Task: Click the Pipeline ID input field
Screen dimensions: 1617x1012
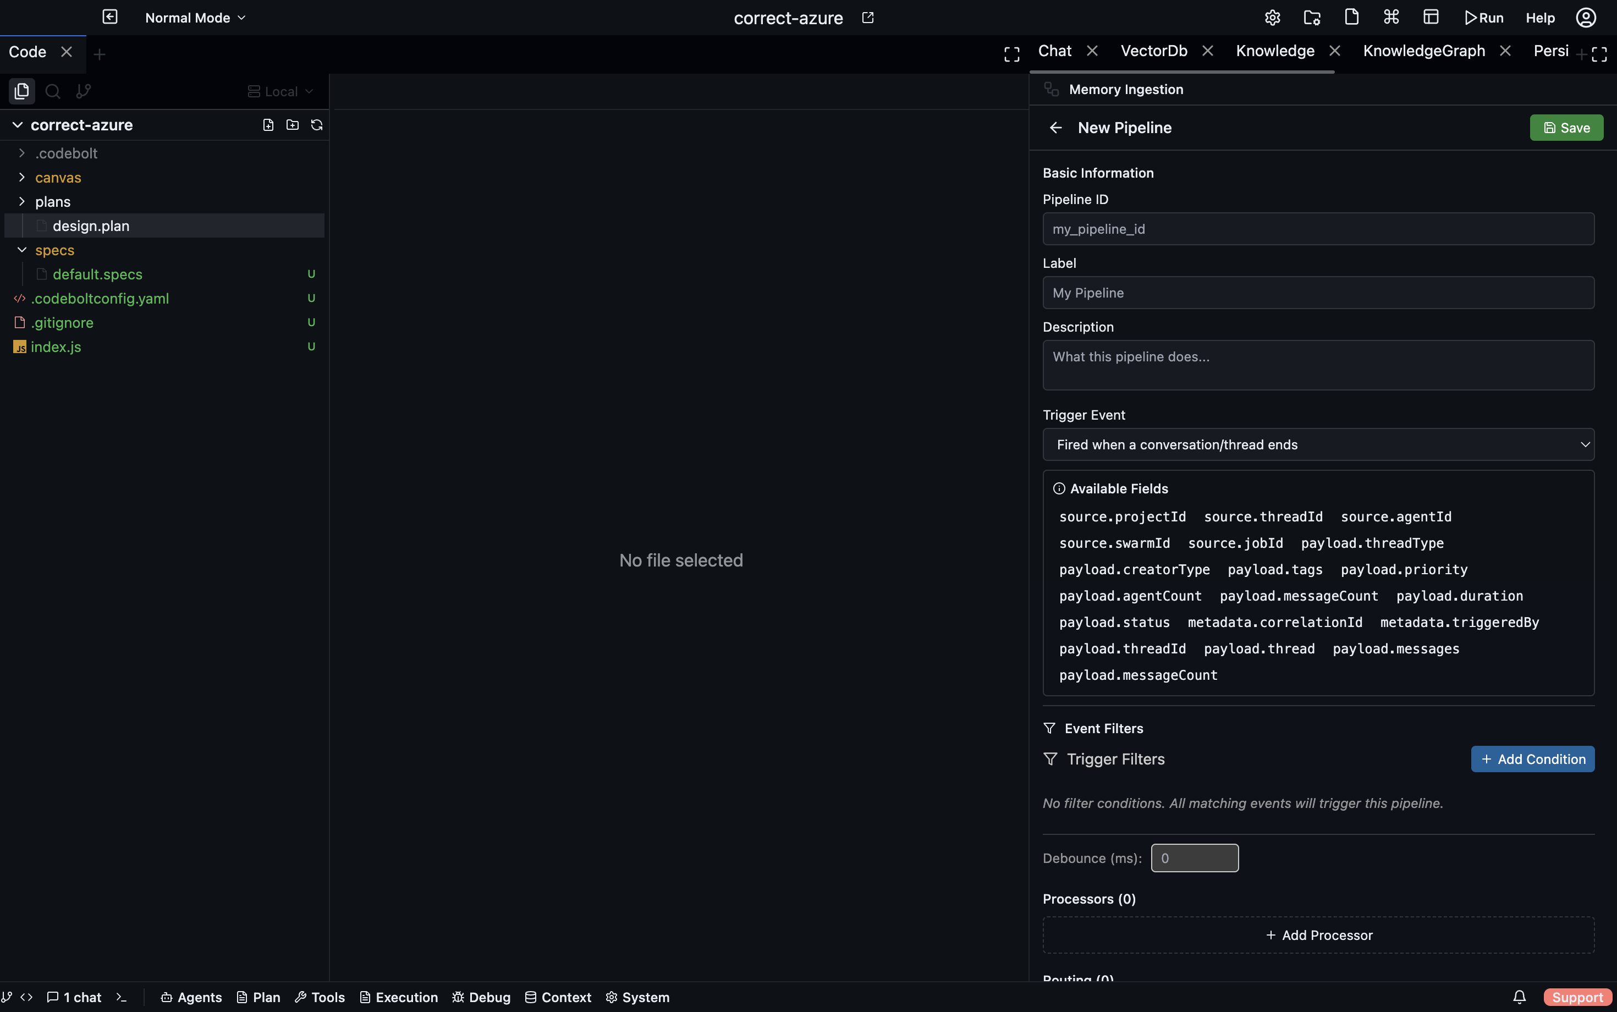Action: point(1318,229)
